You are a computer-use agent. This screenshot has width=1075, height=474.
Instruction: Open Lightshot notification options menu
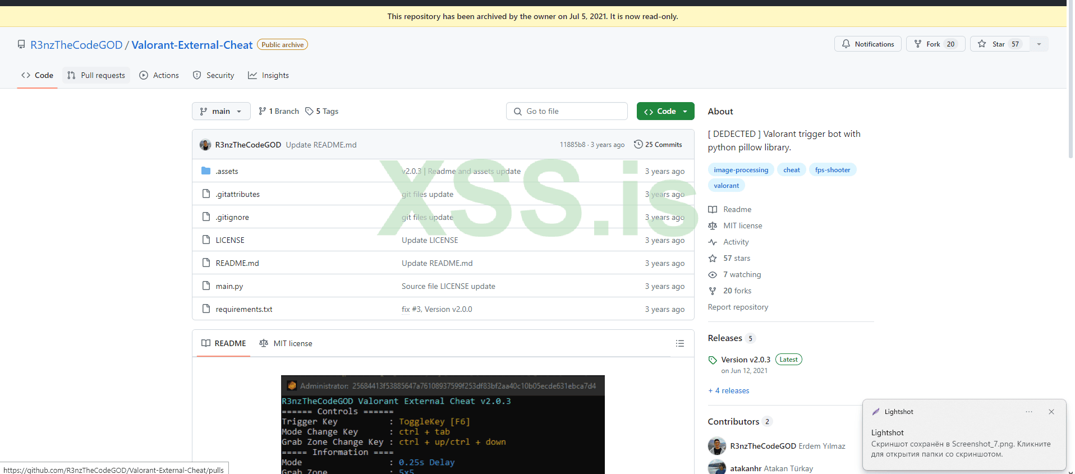coord(1029,412)
